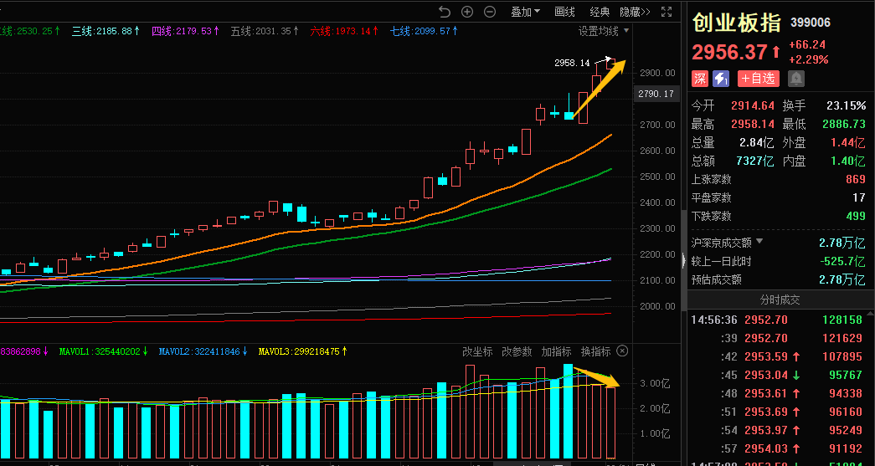Viewport: 875px width, 466px height.
Task: Click the price alert bell icon
Action: point(795,79)
